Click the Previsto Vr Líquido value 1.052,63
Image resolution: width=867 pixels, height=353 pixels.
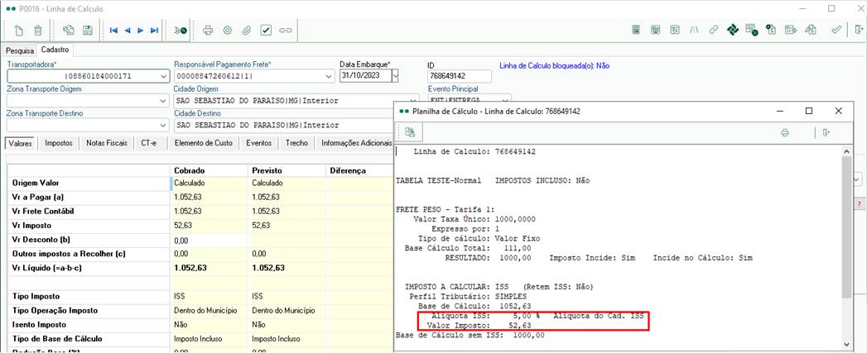pos(268,268)
